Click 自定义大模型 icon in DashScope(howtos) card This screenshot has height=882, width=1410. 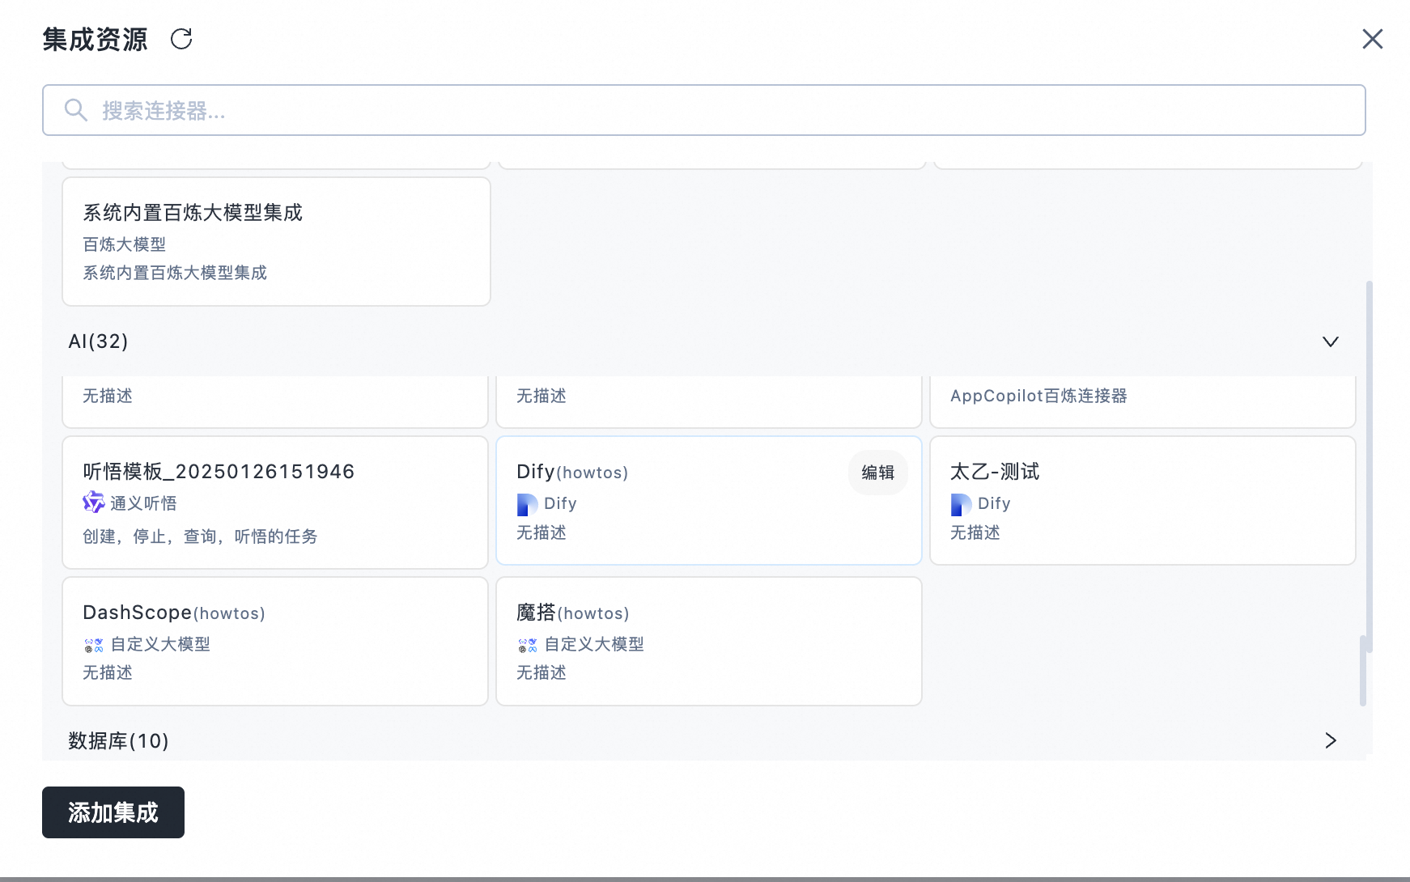(x=94, y=645)
